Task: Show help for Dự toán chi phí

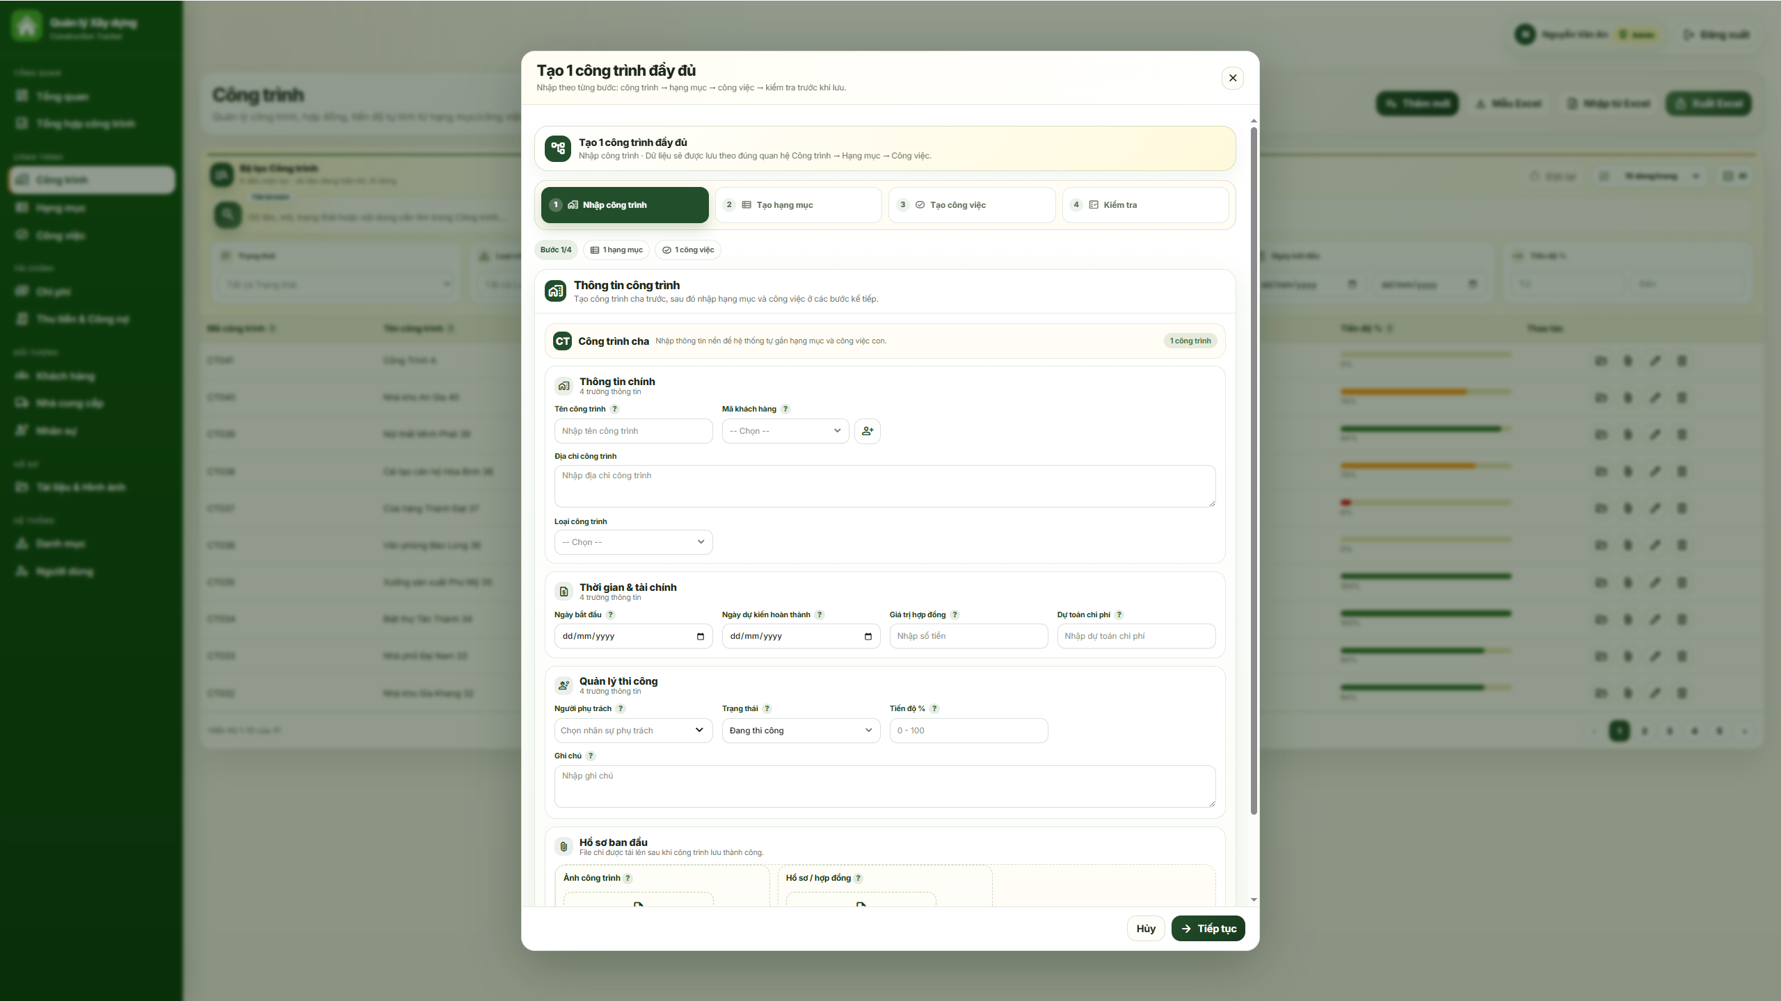Action: pos(1119,615)
